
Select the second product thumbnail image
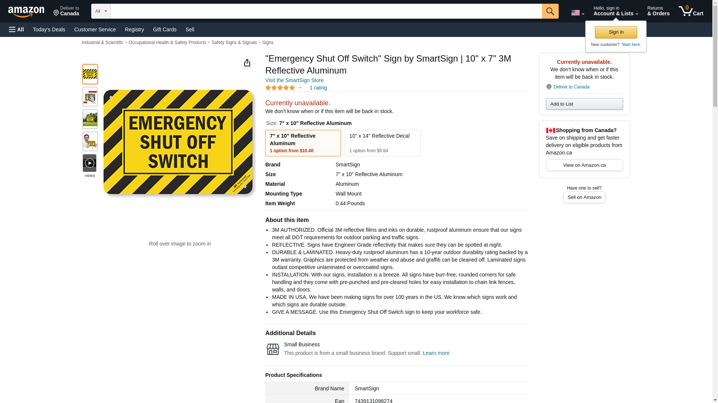pos(90,97)
